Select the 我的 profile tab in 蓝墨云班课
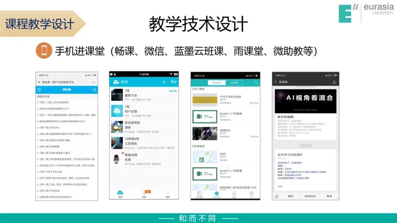Image resolution: width=397 pixels, height=223 pixels. (x=168, y=194)
